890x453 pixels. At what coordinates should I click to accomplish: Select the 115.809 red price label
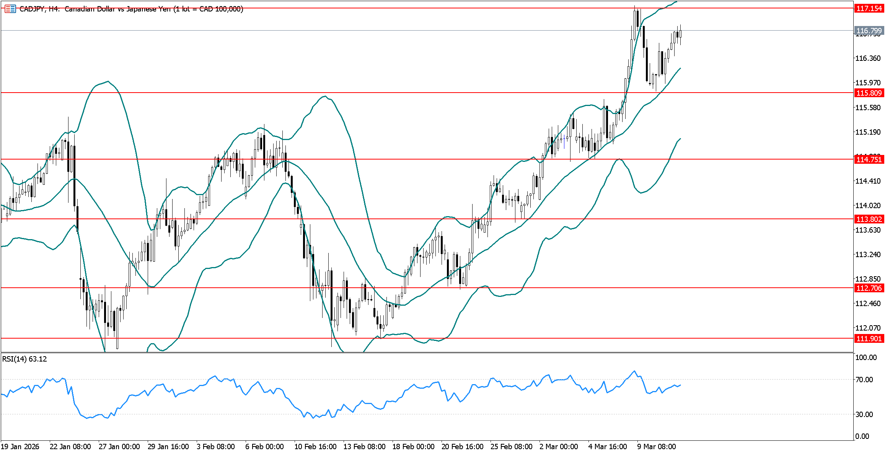click(x=869, y=93)
